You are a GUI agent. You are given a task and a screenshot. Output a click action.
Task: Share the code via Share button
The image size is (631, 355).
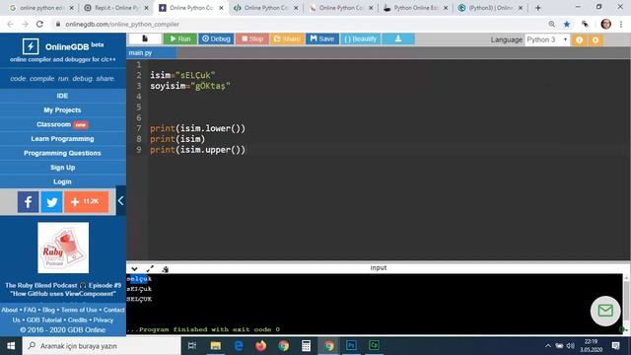point(287,38)
